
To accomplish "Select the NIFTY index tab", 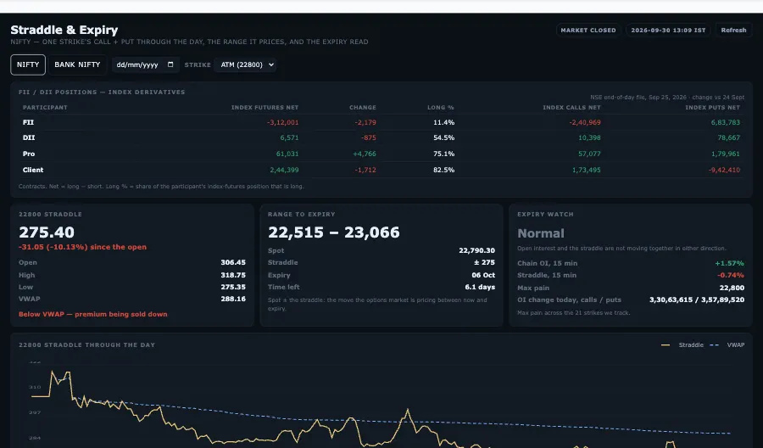I will click(x=28, y=64).
